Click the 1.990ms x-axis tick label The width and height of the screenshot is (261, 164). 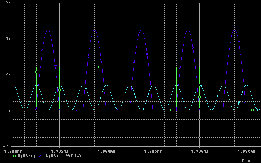click(246, 151)
